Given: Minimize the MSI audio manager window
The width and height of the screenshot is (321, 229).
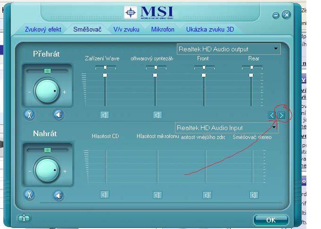Looking at the screenshot, I should (276, 15).
